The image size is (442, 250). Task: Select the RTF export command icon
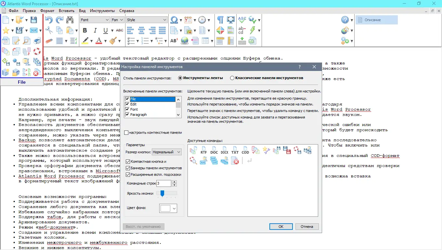click(x=204, y=150)
